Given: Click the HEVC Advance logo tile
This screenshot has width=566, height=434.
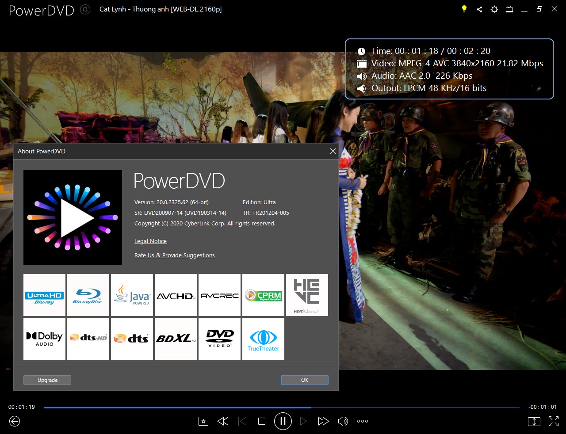Looking at the screenshot, I should [x=307, y=295].
